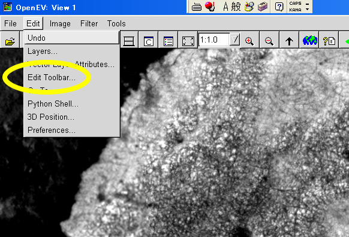Open the Image menu

tap(60, 23)
